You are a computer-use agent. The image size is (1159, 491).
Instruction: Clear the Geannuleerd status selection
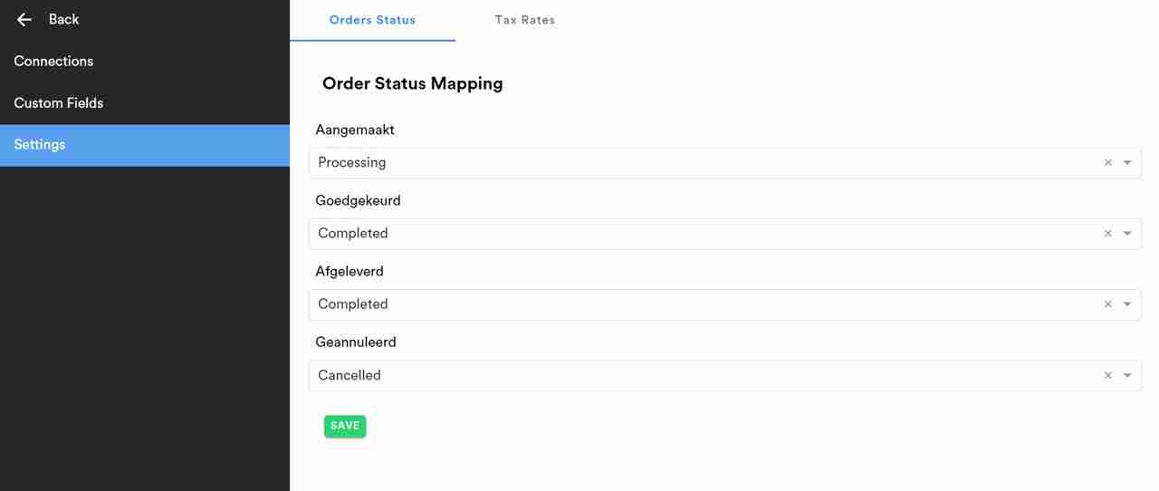coord(1107,375)
